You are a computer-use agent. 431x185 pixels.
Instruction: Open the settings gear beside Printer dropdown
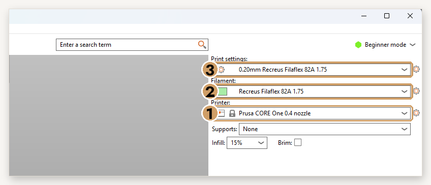pyautogui.click(x=416, y=113)
